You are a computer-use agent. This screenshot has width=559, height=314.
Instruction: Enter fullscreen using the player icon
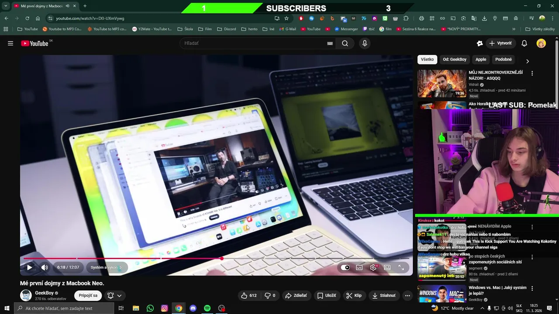pyautogui.click(x=401, y=267)
